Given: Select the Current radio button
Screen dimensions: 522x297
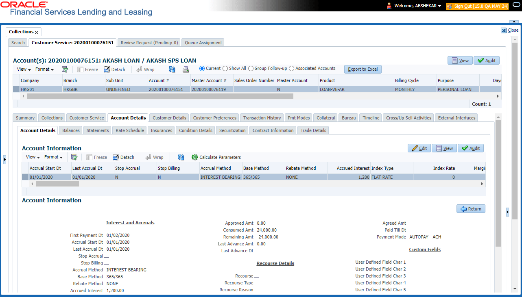Looking at the screenshot, I should click(x=202, y=69).
